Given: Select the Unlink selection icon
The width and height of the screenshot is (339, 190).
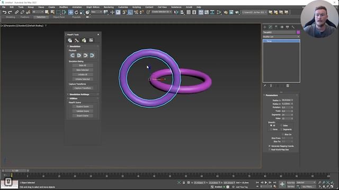Looking at the screenshot, I should pos(22,12).
